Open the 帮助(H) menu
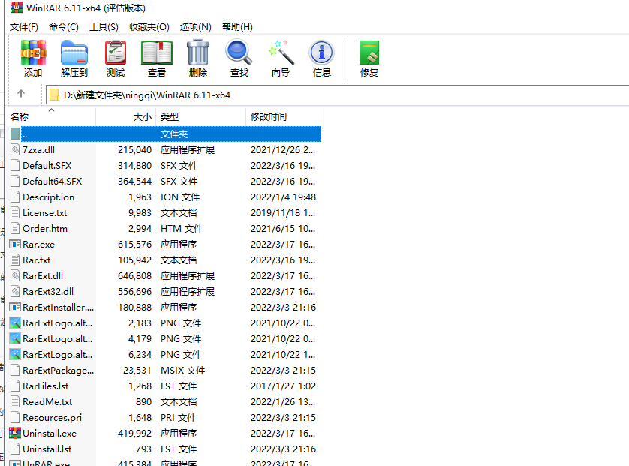Image resolution: width=629 pixels, height=466 pixels. point(237,27)
